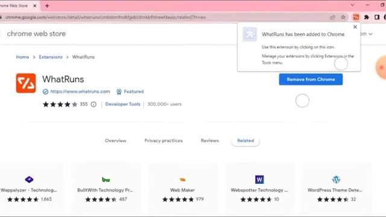Screen dimensions: 386x217
Task: Bookmark this page with the star icon
Action: [x=343, y=17]
